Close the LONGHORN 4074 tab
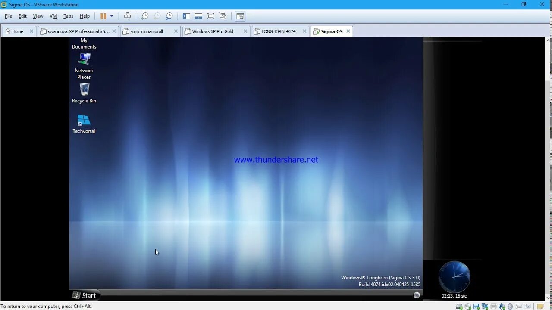 (x=304, y=31)
